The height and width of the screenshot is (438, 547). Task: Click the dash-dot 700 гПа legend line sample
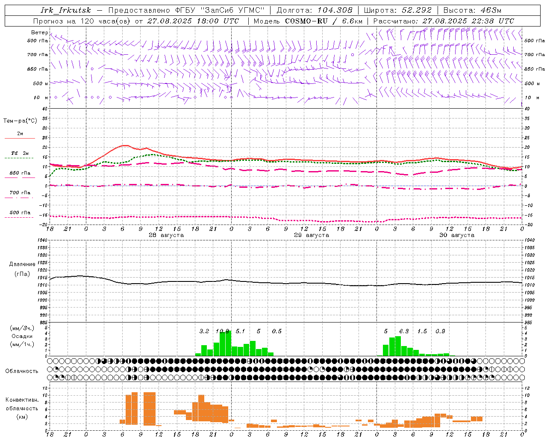tap(20, 198)
